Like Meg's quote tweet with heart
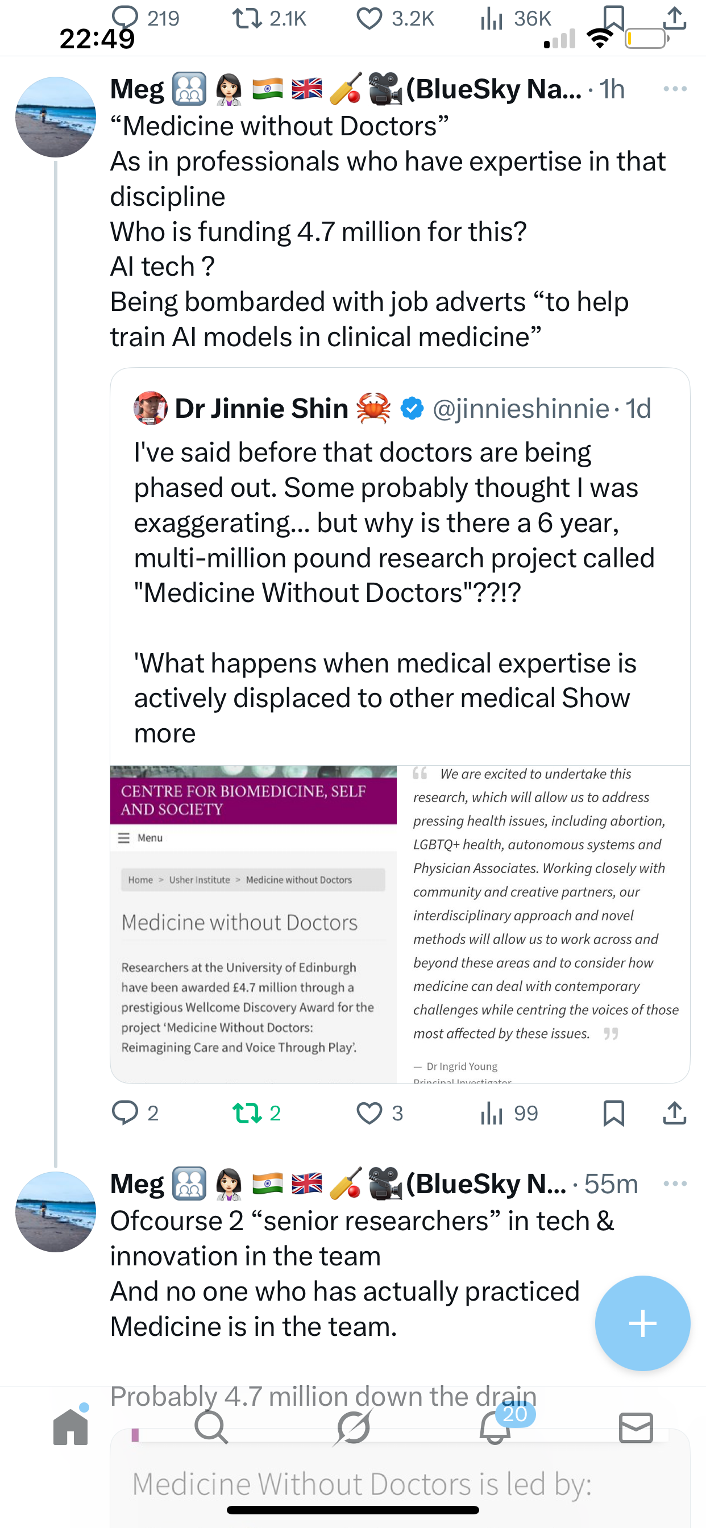Screen dimensions: 706x1528 pos(369,1113)
